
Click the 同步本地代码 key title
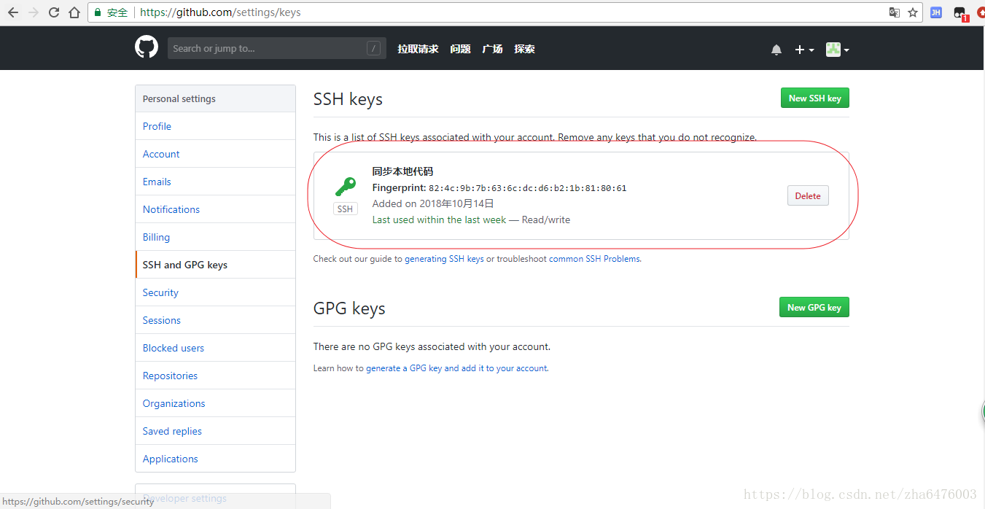tap(402, 171)
